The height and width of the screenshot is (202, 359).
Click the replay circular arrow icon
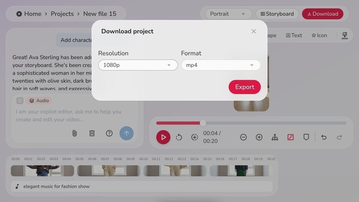[179, 137]
